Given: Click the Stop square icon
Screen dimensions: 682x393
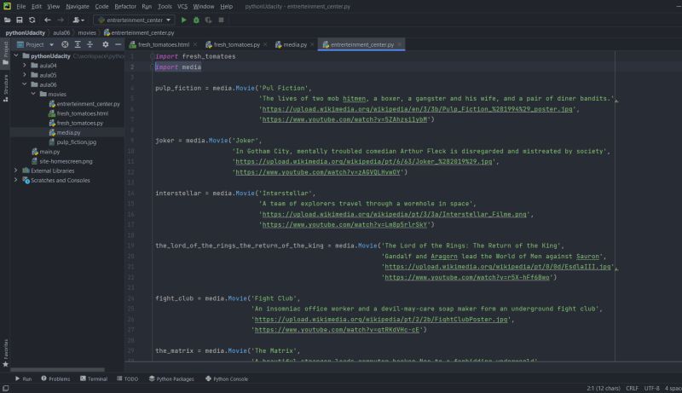Looking at the screenshot, I should [221, 20].
